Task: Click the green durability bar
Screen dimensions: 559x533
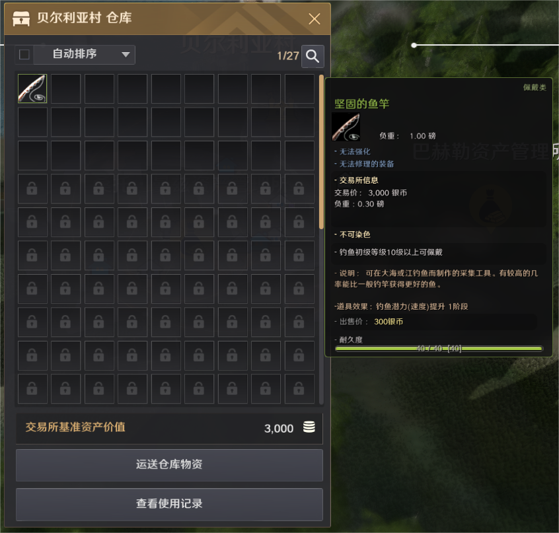Action: pyautogui.click(x=439, y=349)
